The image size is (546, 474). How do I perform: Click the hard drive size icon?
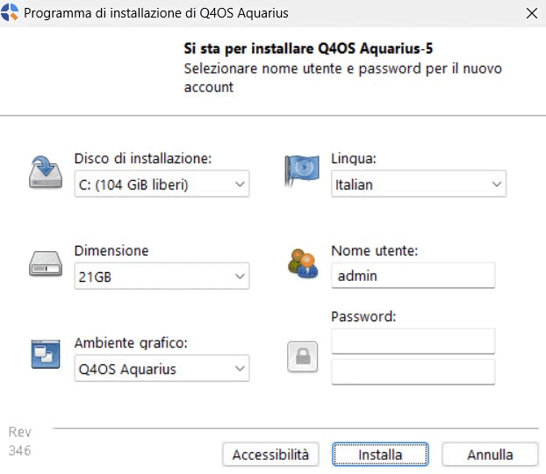point(46,263)
